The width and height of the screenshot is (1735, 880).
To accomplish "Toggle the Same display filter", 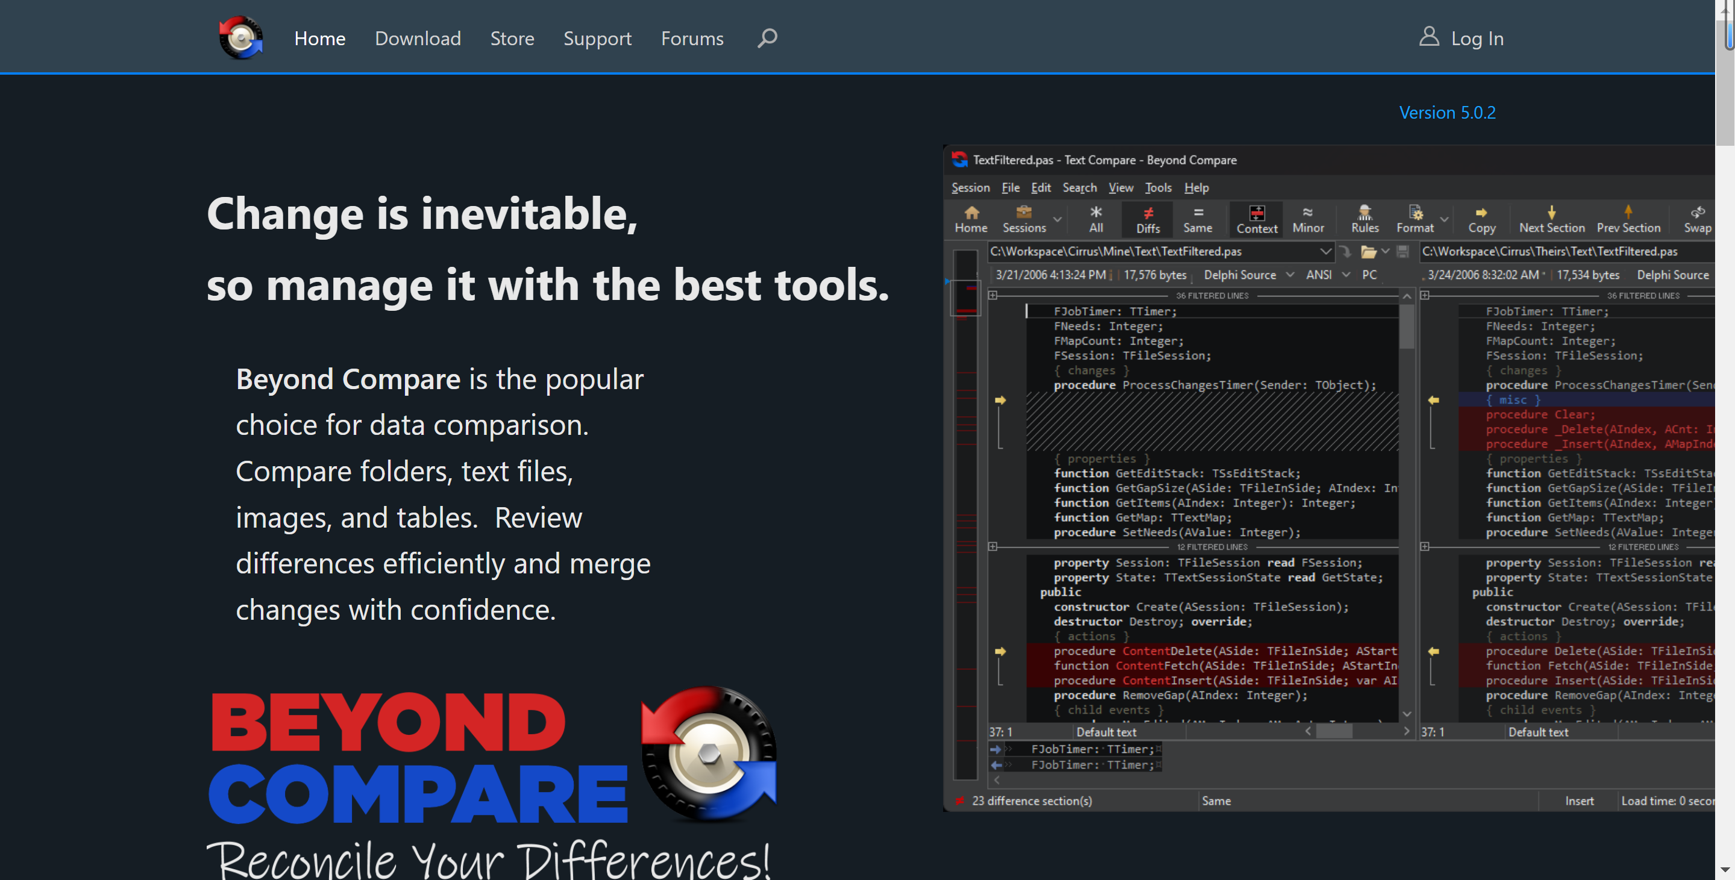I will coord(1197,219).
